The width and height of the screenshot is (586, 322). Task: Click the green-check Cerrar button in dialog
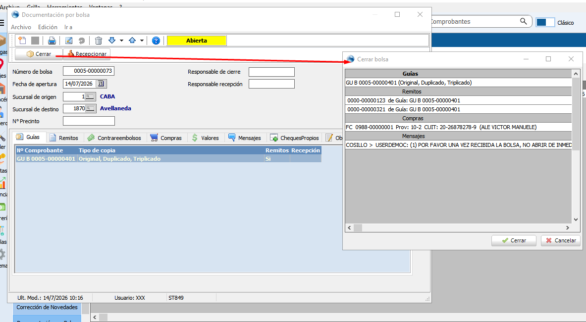coord(514,240)
